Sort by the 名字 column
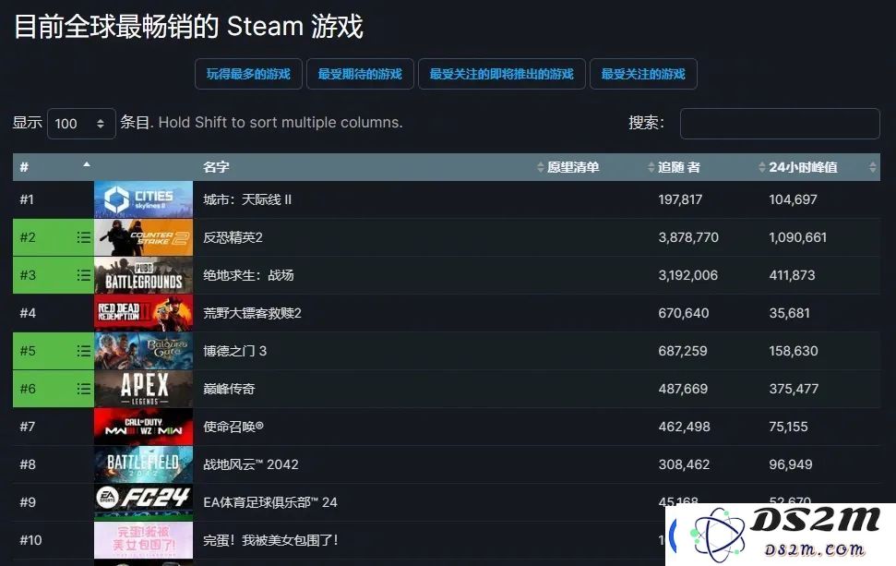 point(368,167)
